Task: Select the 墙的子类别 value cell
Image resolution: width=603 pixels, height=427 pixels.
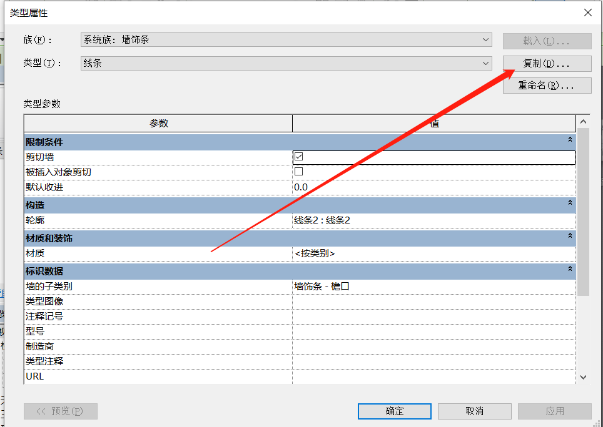Action: click(x=433, y=287)
